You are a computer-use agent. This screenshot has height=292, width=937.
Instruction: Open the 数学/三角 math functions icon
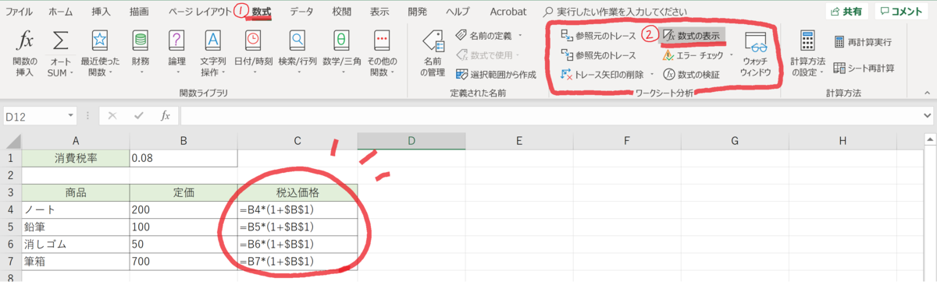341,40
